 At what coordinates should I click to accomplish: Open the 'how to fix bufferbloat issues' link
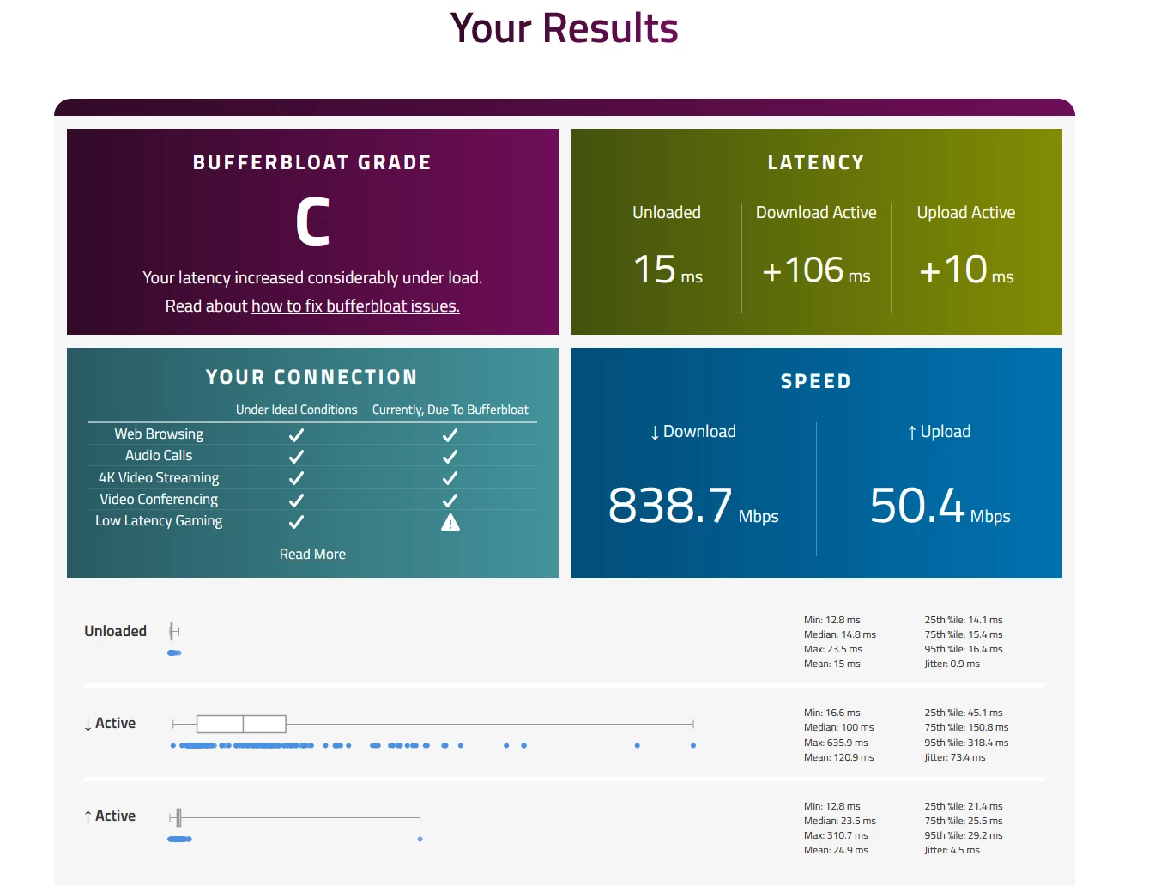click(355, 306)
